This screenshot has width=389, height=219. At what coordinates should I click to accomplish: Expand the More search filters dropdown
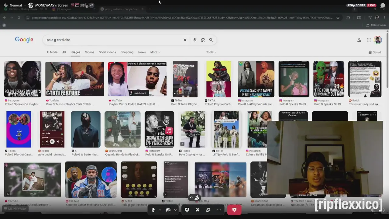pyautogui.click(x=155, y=52)
